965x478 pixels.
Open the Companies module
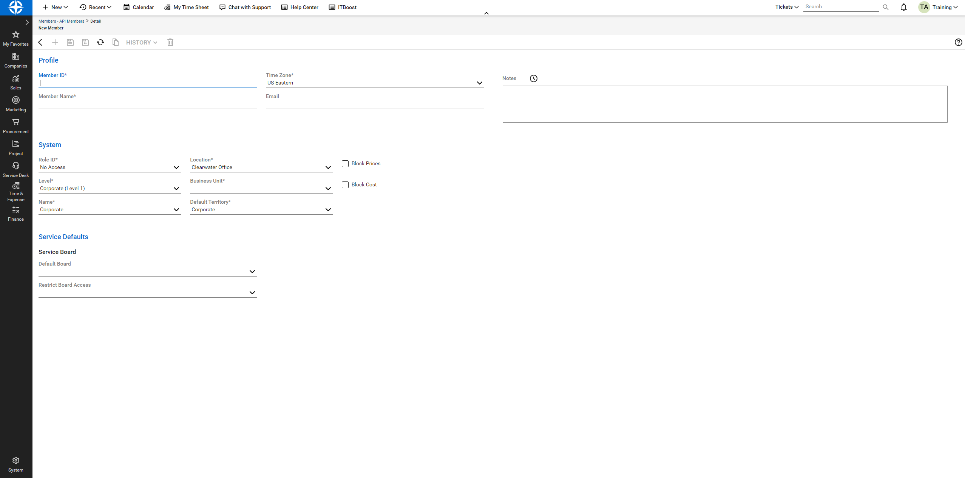click(16, 60)
